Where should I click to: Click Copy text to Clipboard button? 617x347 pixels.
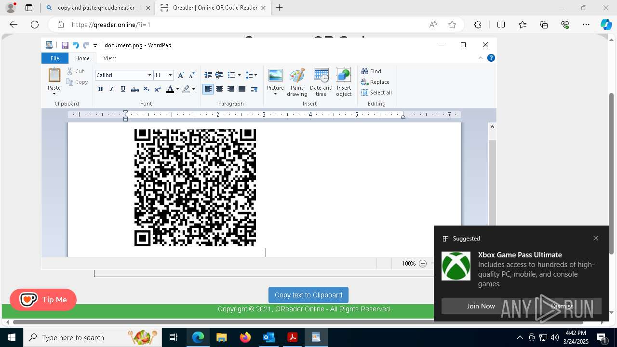click(x=308, y=295)
